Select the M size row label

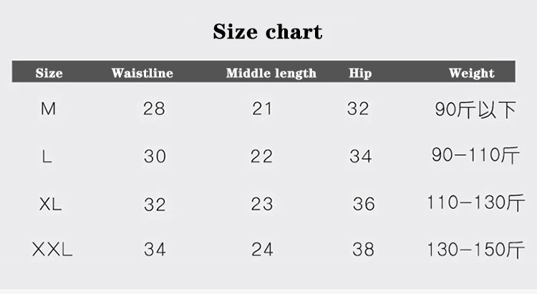pyautogui.click(x=49, y=109)
